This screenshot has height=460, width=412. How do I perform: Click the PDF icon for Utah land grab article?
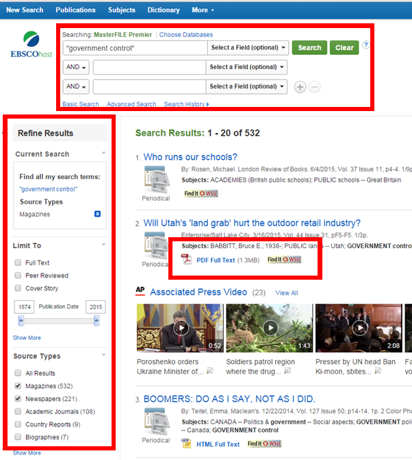[186, 259]
